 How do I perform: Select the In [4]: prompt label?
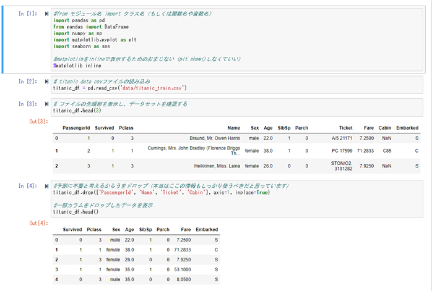click(28, 186)
